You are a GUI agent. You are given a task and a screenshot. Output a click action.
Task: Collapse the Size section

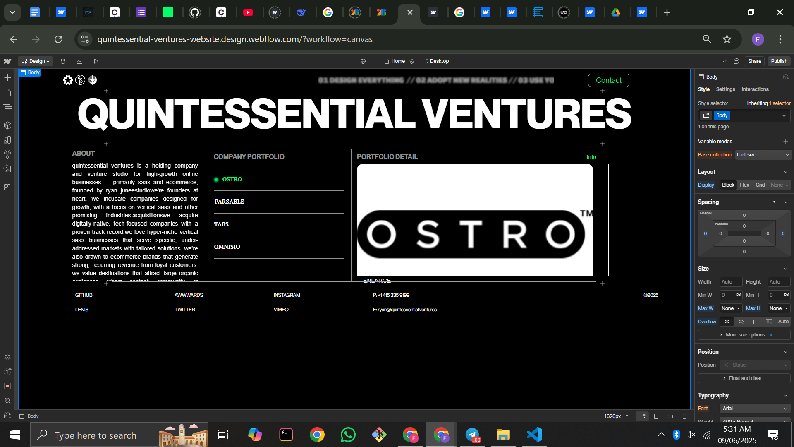[x=786, y=269]
